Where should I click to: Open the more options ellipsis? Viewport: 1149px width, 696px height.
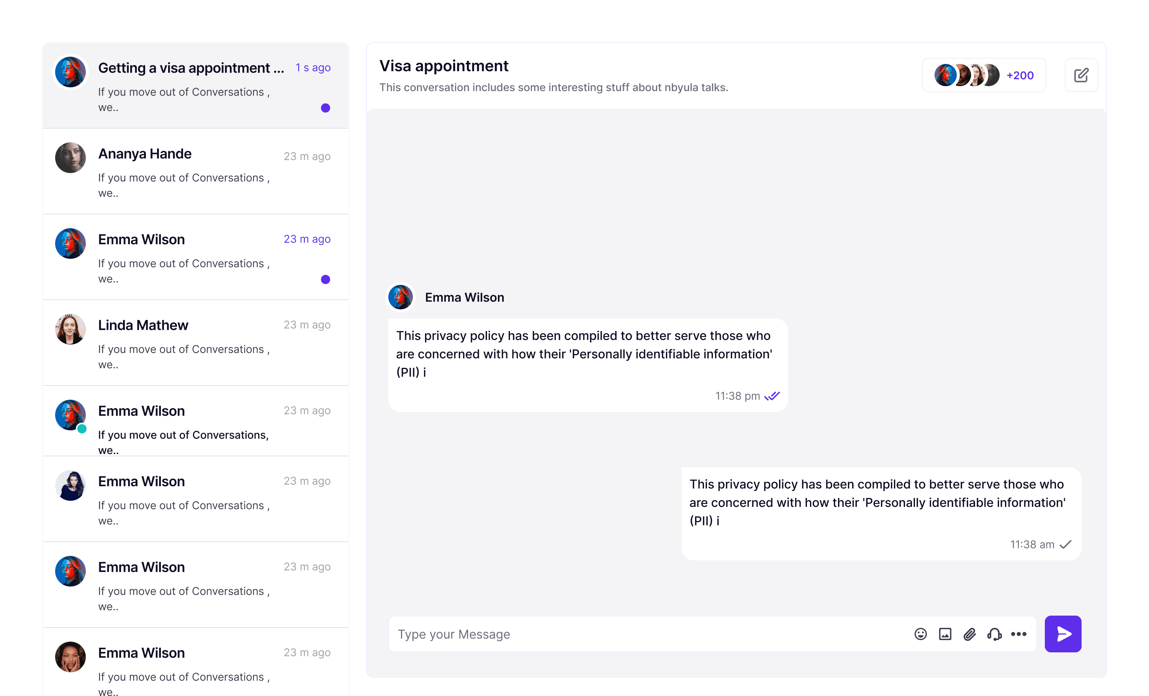[x=1018, y=634]
